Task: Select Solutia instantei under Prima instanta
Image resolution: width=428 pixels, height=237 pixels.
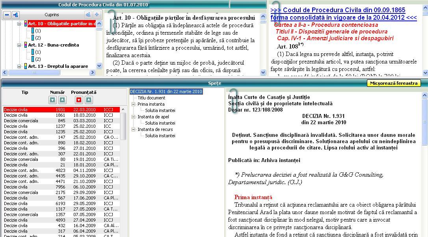Action: click(160, 110)
